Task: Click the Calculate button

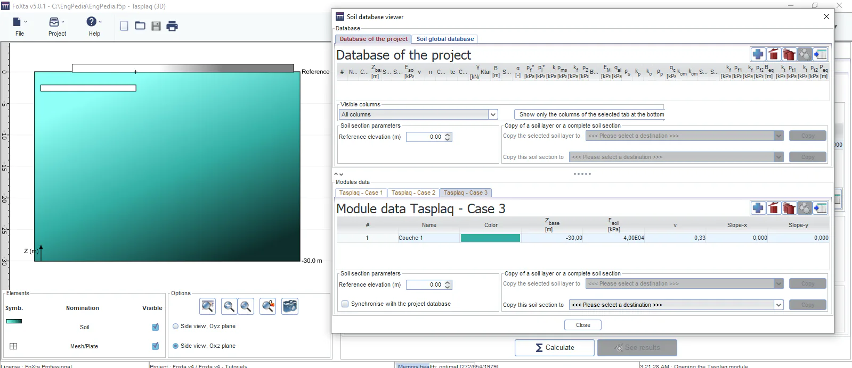Action: pos(555,348)
